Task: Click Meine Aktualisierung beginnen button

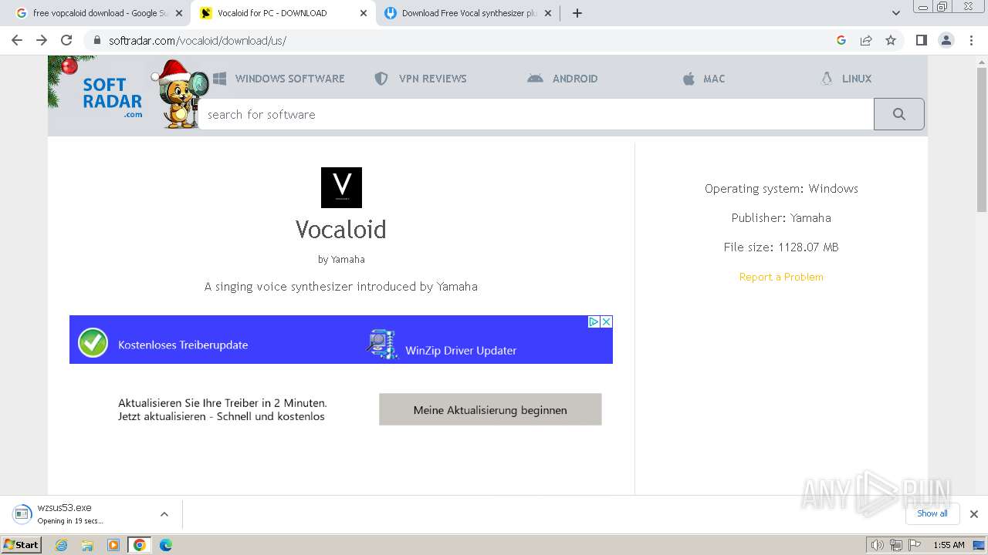Action: [490, 409]
